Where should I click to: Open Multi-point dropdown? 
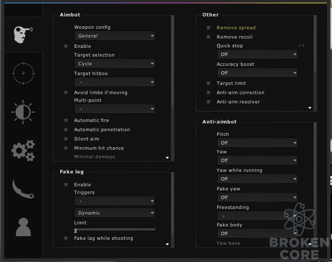pyautogui.click(x=115, y=109)
